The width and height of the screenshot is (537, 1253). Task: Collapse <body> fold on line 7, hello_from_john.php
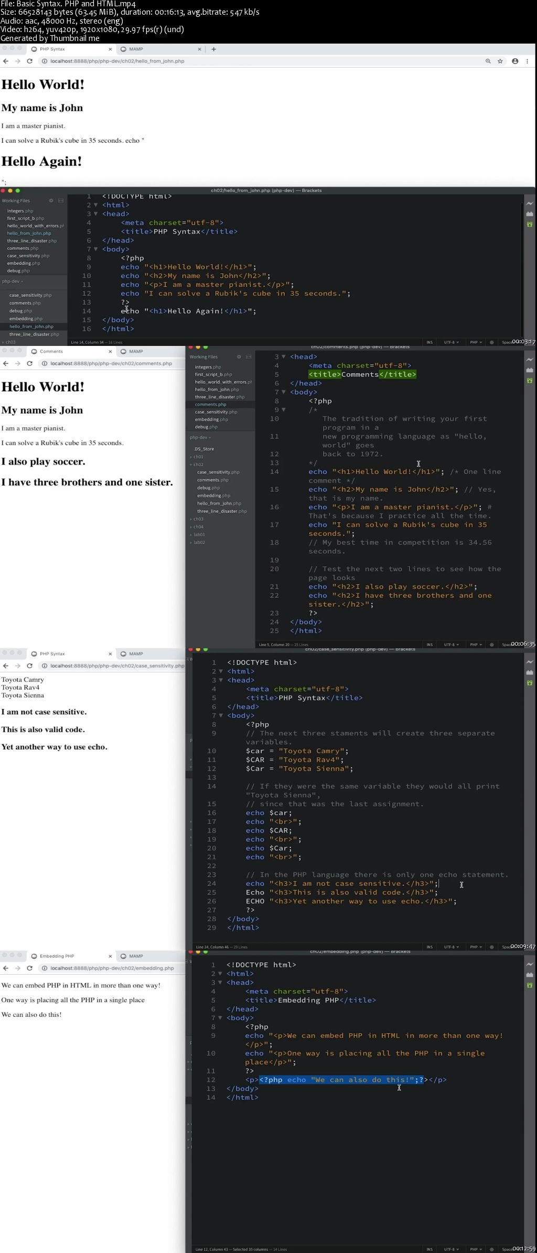coord(96,249)
